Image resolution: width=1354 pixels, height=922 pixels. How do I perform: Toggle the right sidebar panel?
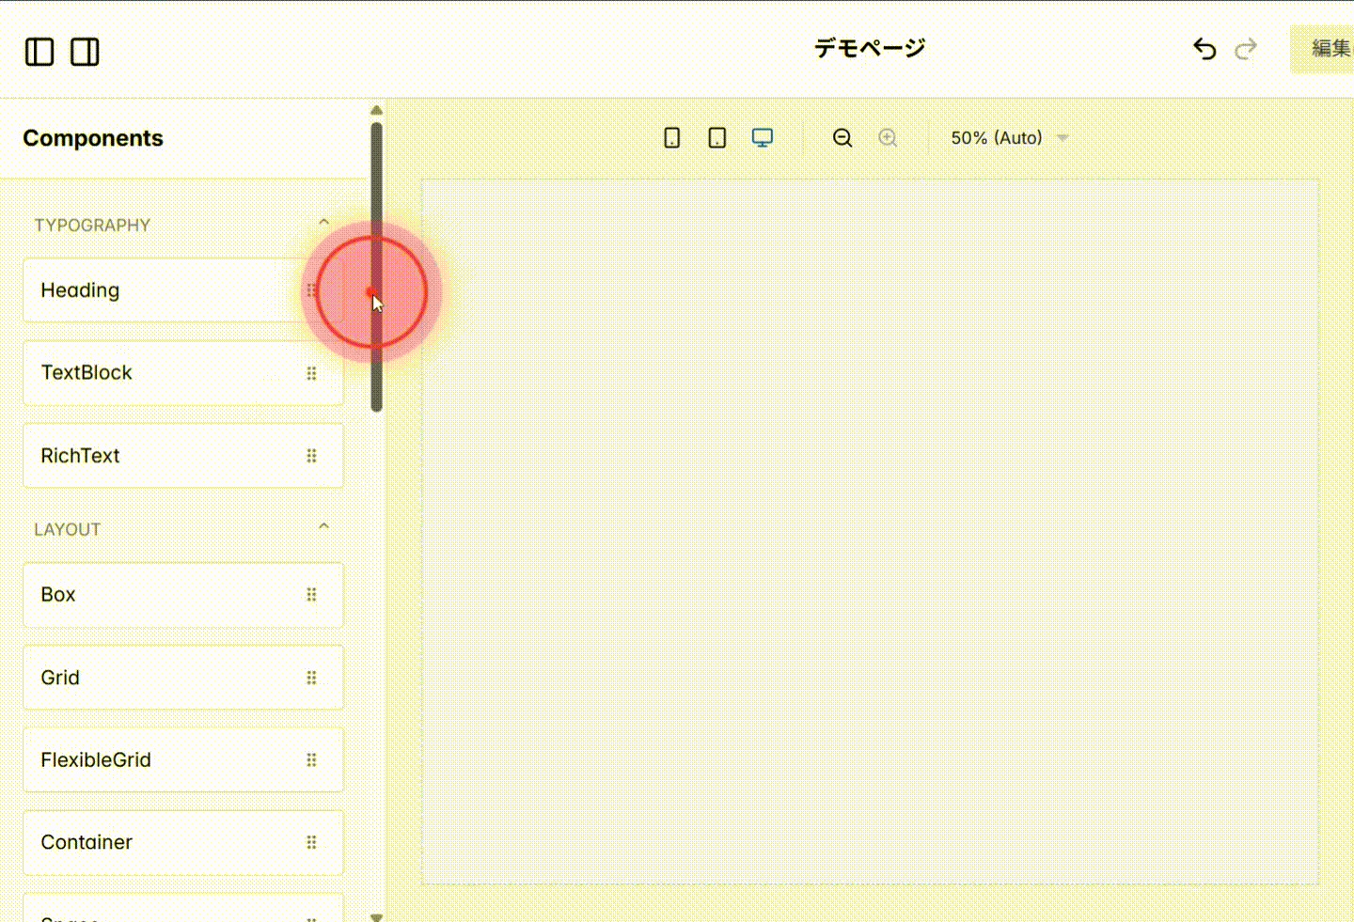click(x=85, y=52)
